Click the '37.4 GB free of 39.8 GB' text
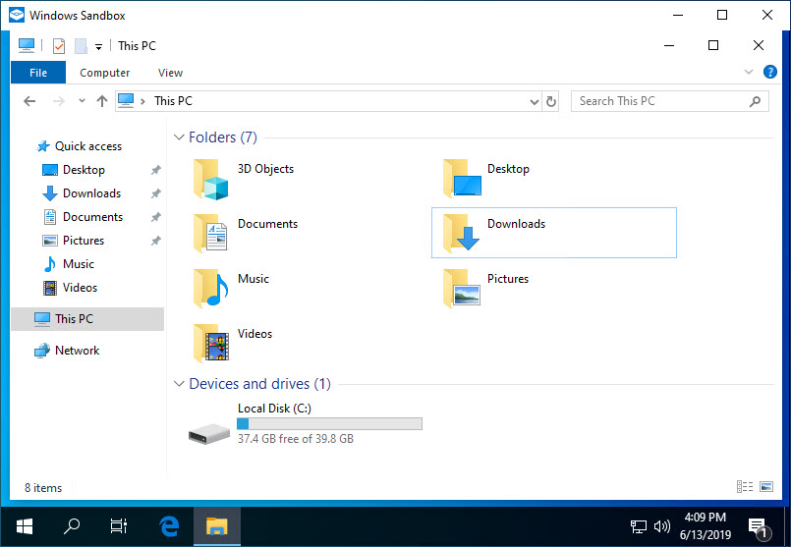The height and width of the screenshot is (547, 791). pyautogui.click(x=296, y=439)
